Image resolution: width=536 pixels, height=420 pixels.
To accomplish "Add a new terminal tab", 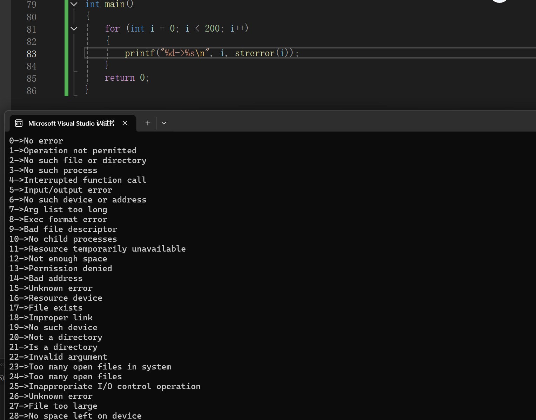I will tap(148, 123).
